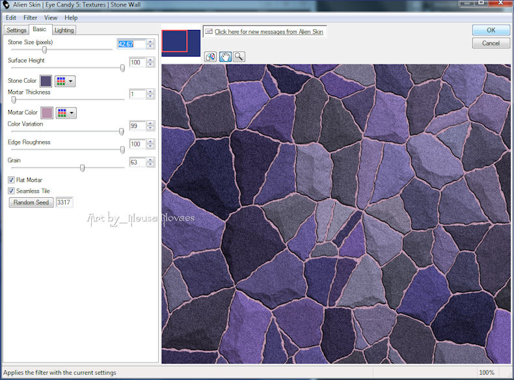The image size is (514, 380).
Task: Select the hand pan tool
Action: (x=225, y=57)
